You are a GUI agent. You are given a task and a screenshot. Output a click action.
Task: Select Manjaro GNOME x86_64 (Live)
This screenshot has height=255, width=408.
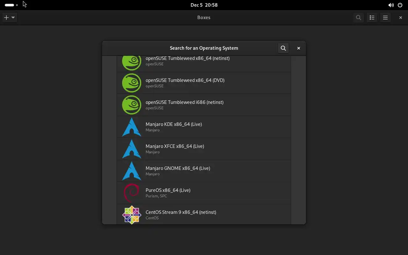click(204, 171)
